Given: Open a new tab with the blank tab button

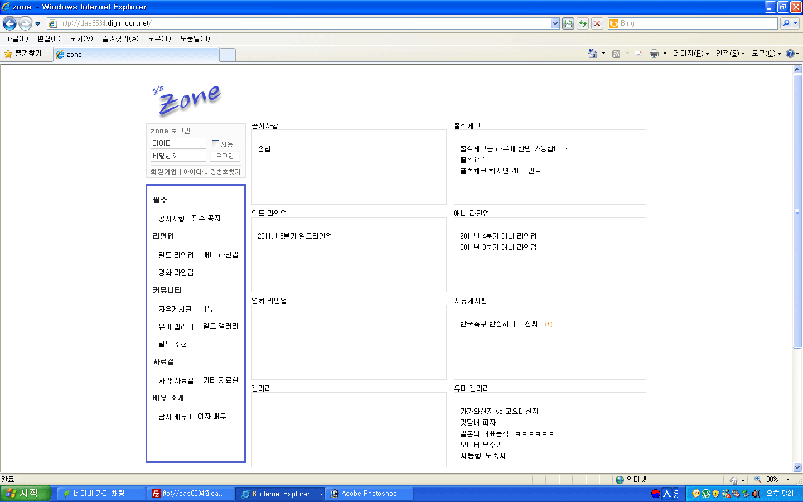Looking at the screenshot, I should [228, 55].
